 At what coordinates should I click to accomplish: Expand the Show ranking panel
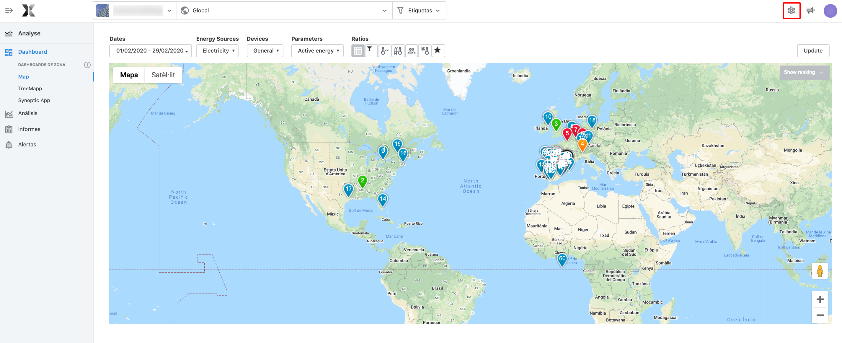(804, 72)
